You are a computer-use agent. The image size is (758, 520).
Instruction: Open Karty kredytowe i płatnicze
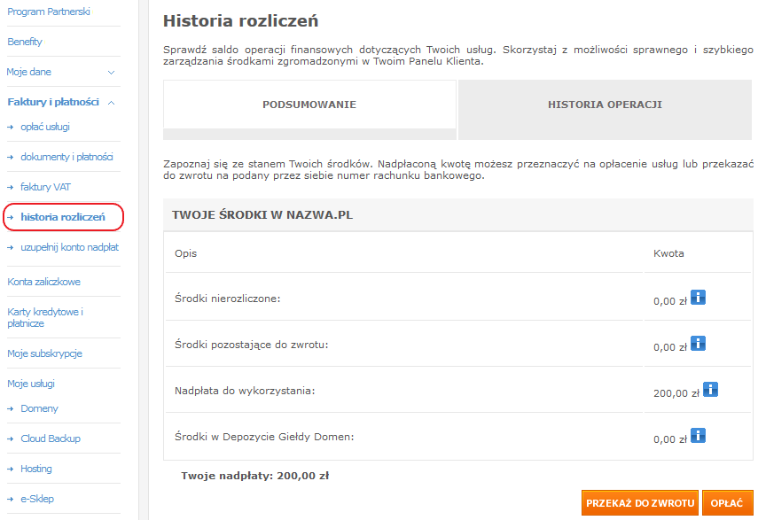coord(45,318)
